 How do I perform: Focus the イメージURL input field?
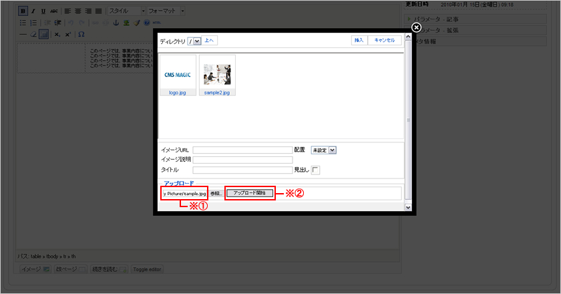[242, 150]
